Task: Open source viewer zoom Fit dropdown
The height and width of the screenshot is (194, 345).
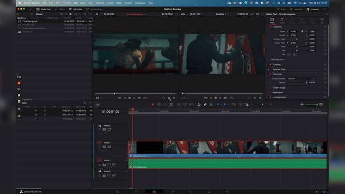Action: tap(98, 14)
